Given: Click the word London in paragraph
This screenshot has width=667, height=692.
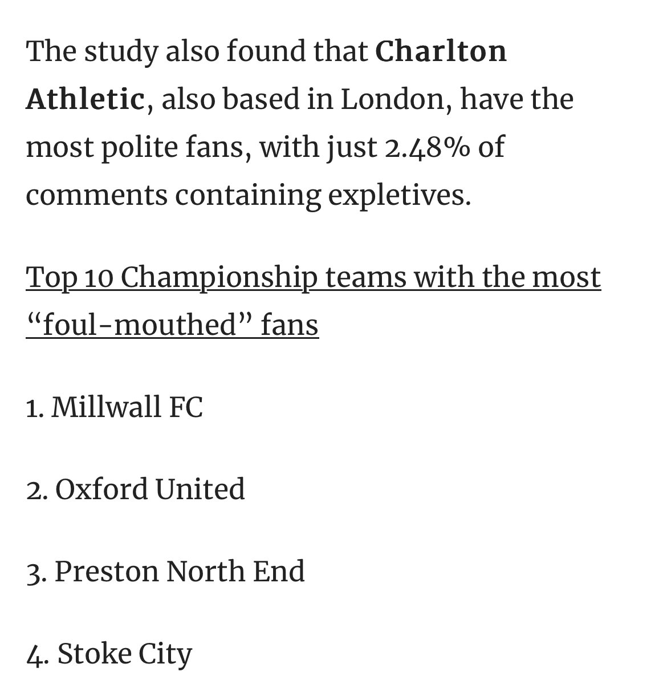Looking at the screenshot, I should [x=391, y=99].
